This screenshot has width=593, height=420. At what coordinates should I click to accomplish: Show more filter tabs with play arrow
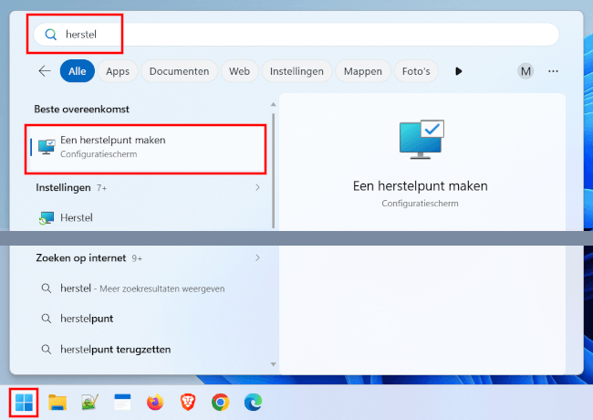point(458,71)
